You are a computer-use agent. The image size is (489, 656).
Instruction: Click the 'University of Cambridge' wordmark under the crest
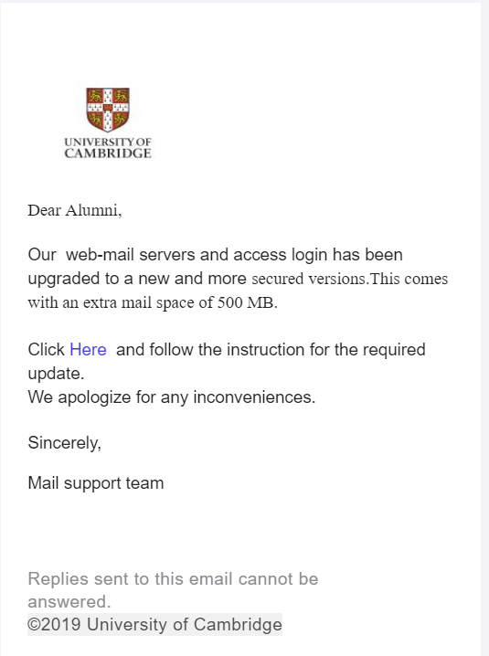[108, 148]
